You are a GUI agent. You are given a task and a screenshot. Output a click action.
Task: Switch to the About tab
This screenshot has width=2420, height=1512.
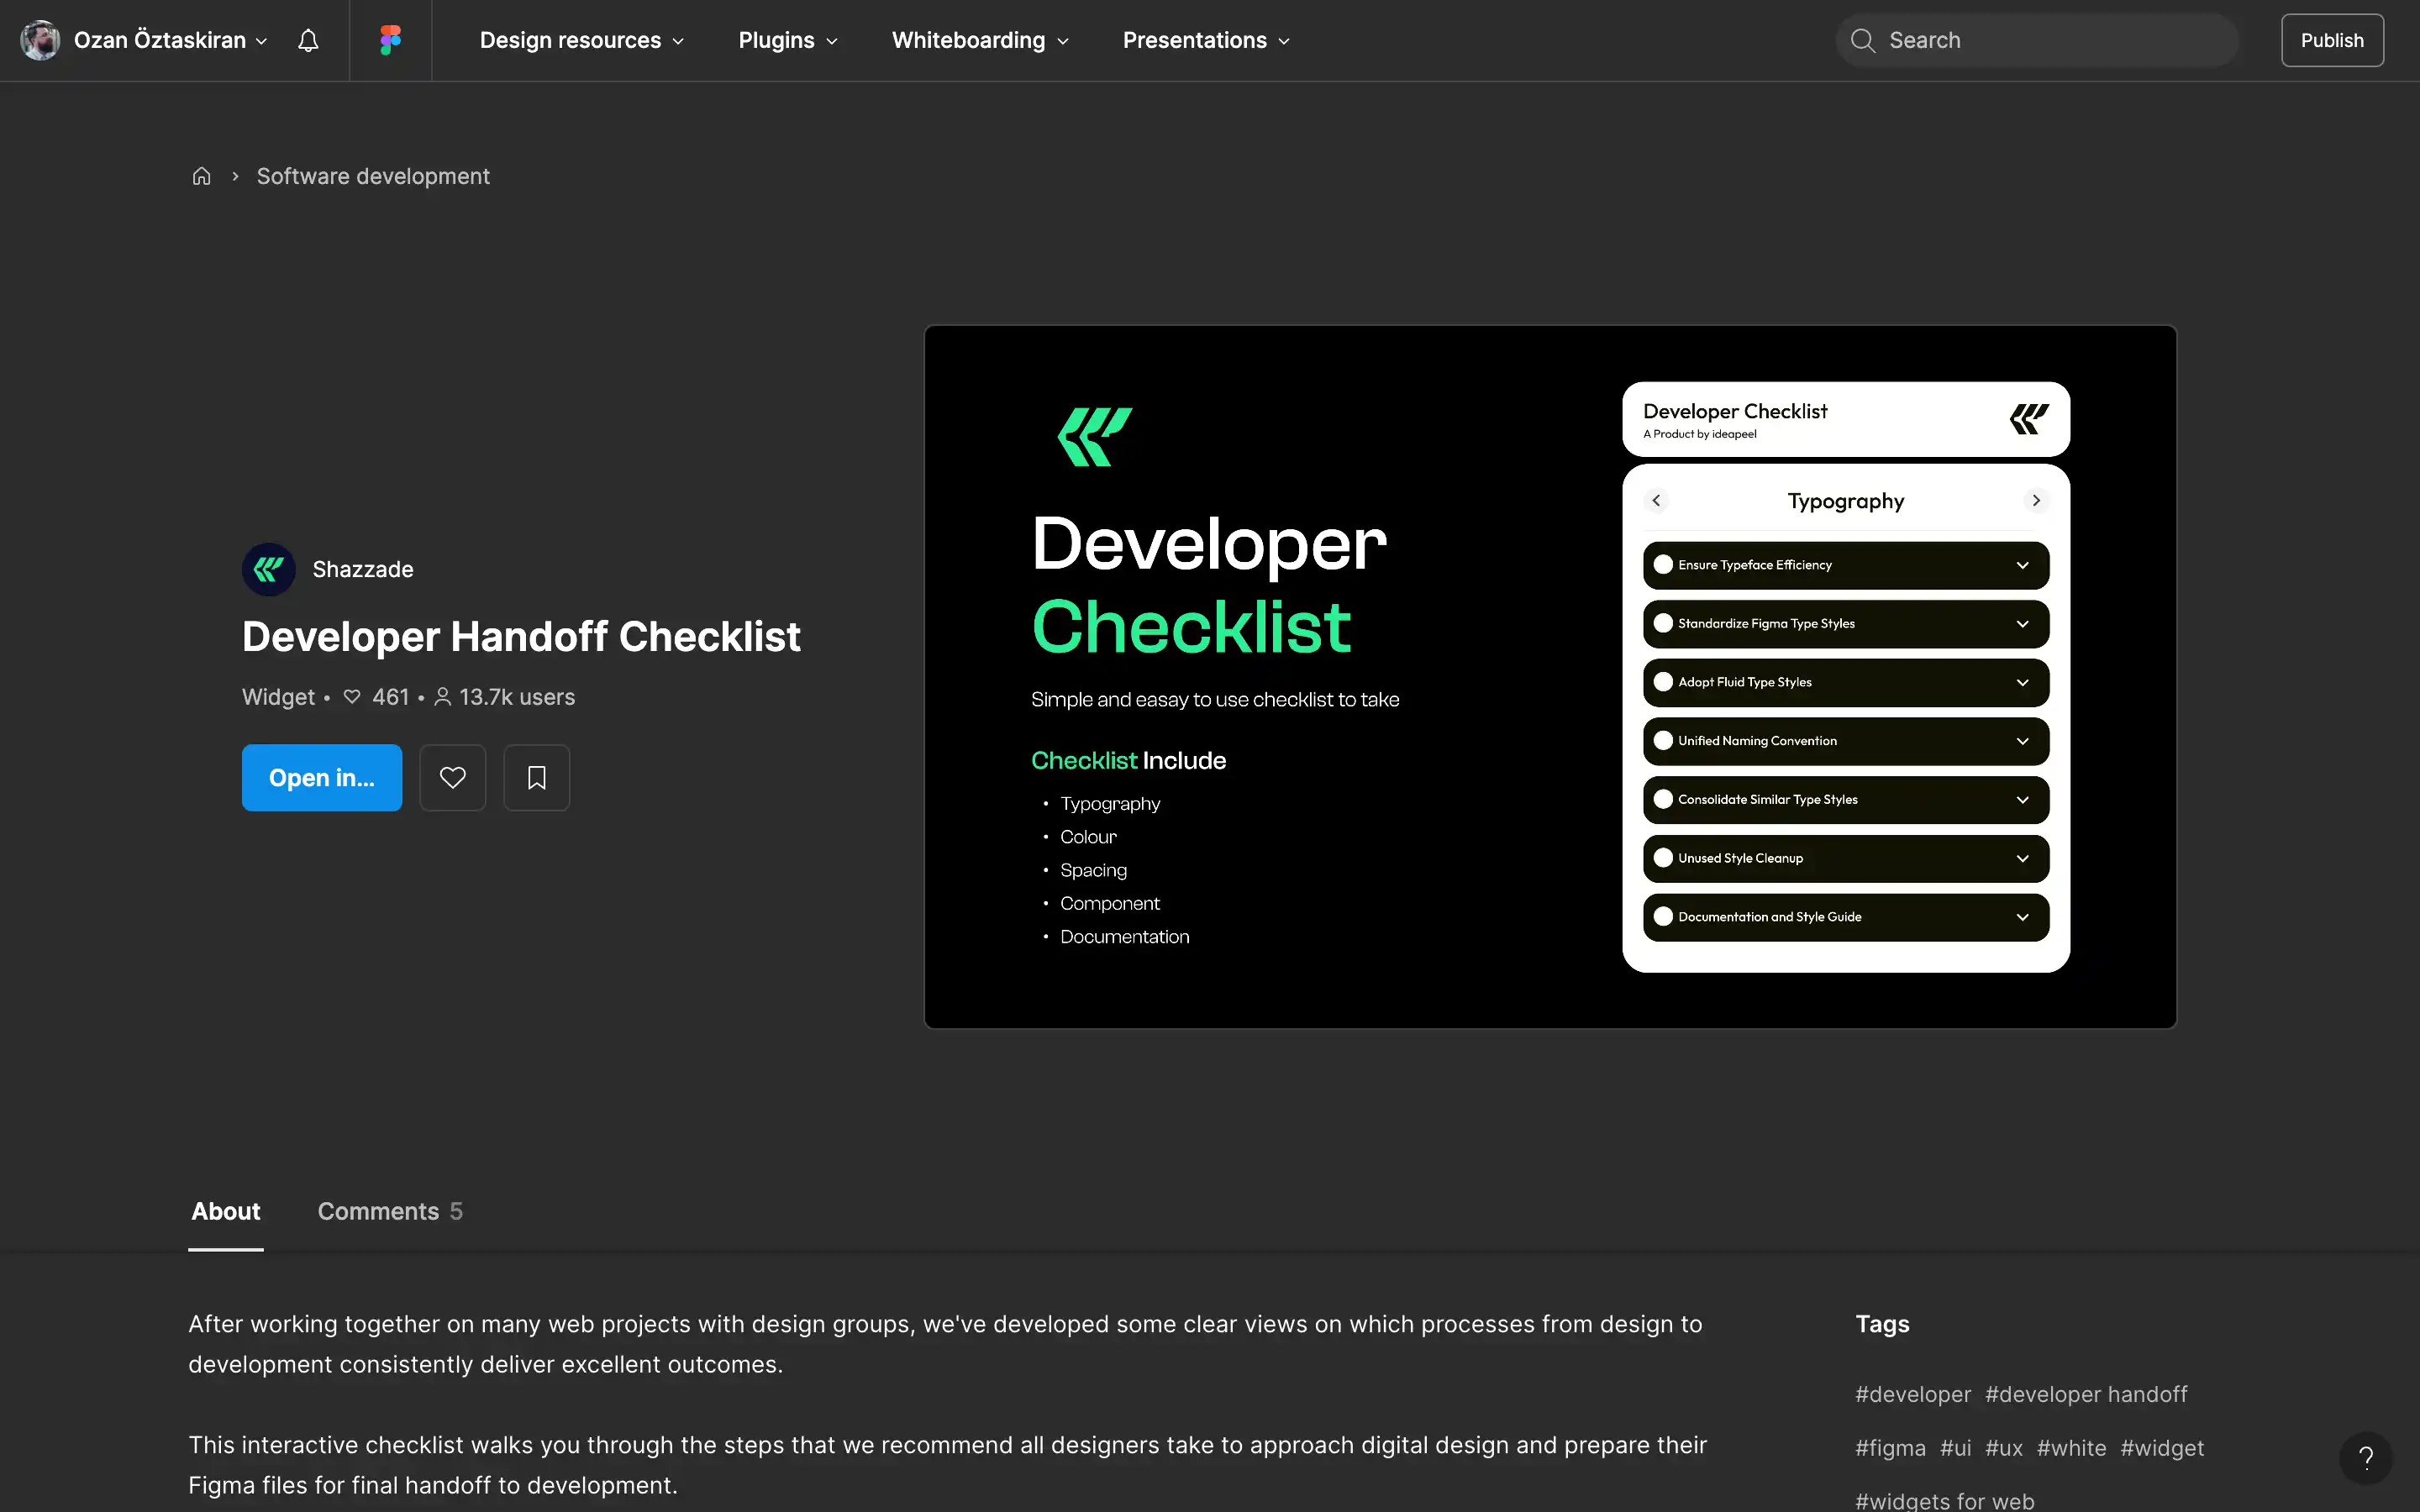[226, 1211]
